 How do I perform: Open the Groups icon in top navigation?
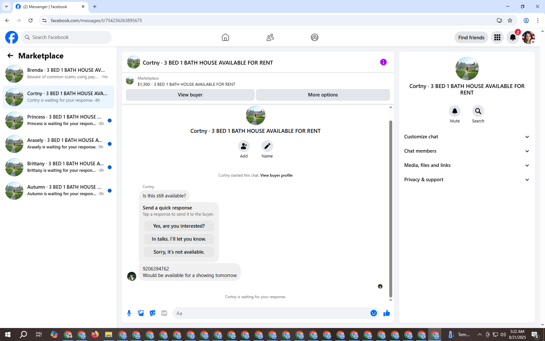(x=315, y=37)
